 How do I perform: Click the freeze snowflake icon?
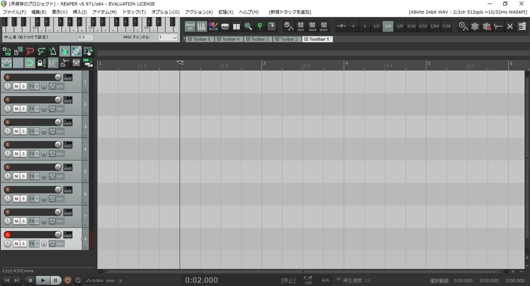click(x=475, y=26)
